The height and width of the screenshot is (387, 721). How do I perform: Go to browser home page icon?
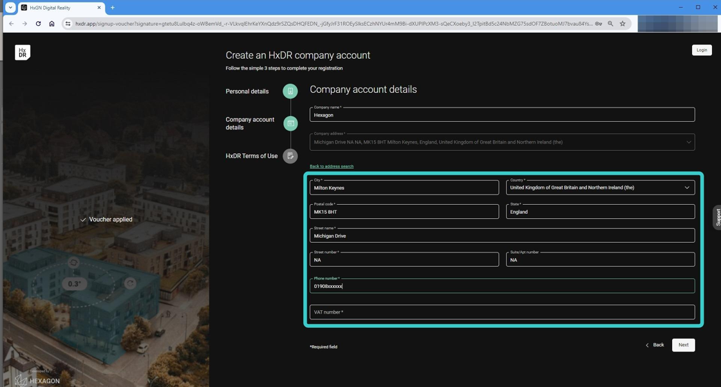pos(51,24)
